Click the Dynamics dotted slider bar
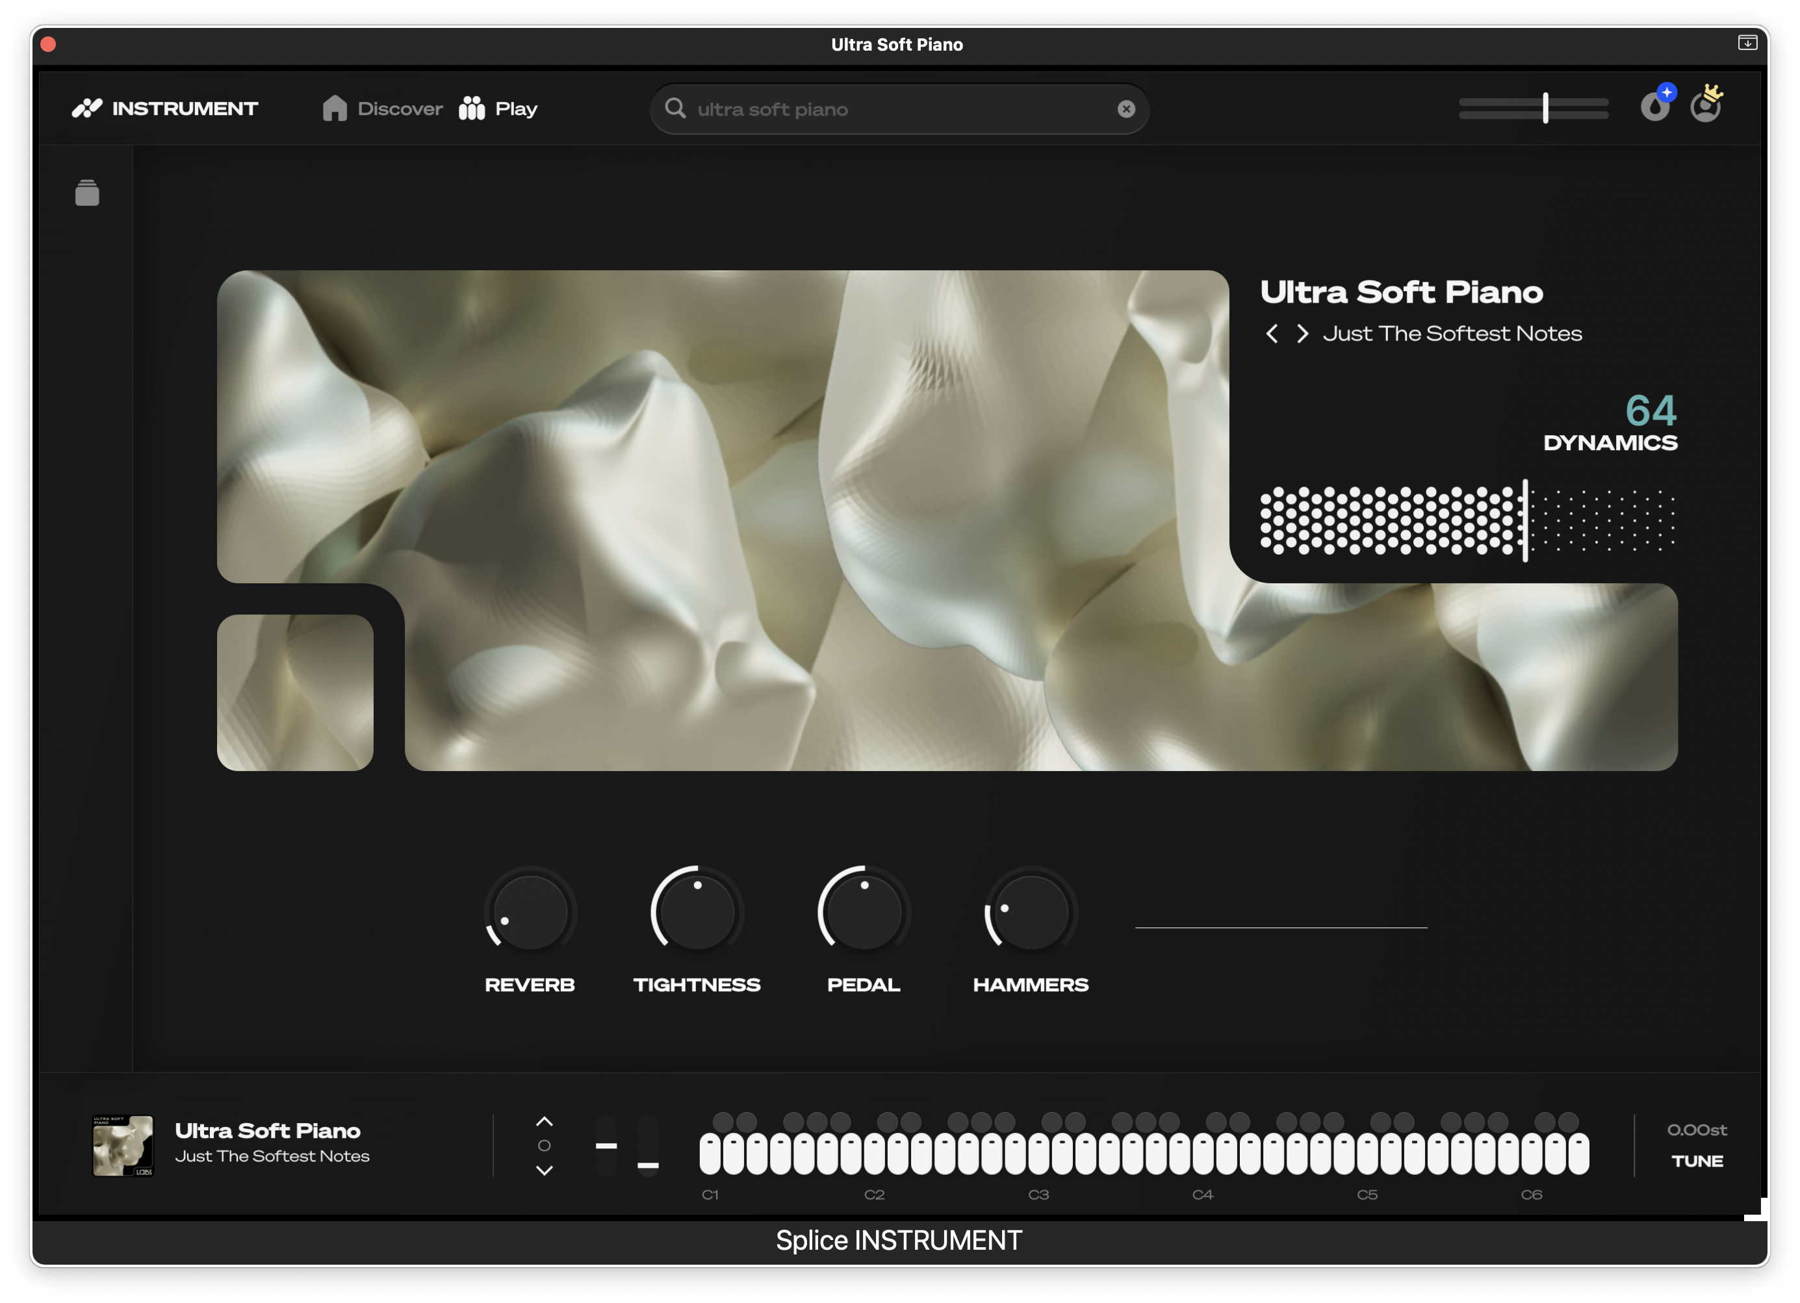Viewport: 1800px width, 1303px height. click(1467, 520)
